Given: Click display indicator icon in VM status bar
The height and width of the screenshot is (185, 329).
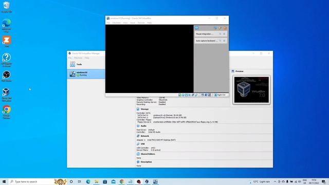Looking at the screenshot, I should (203, 95).
